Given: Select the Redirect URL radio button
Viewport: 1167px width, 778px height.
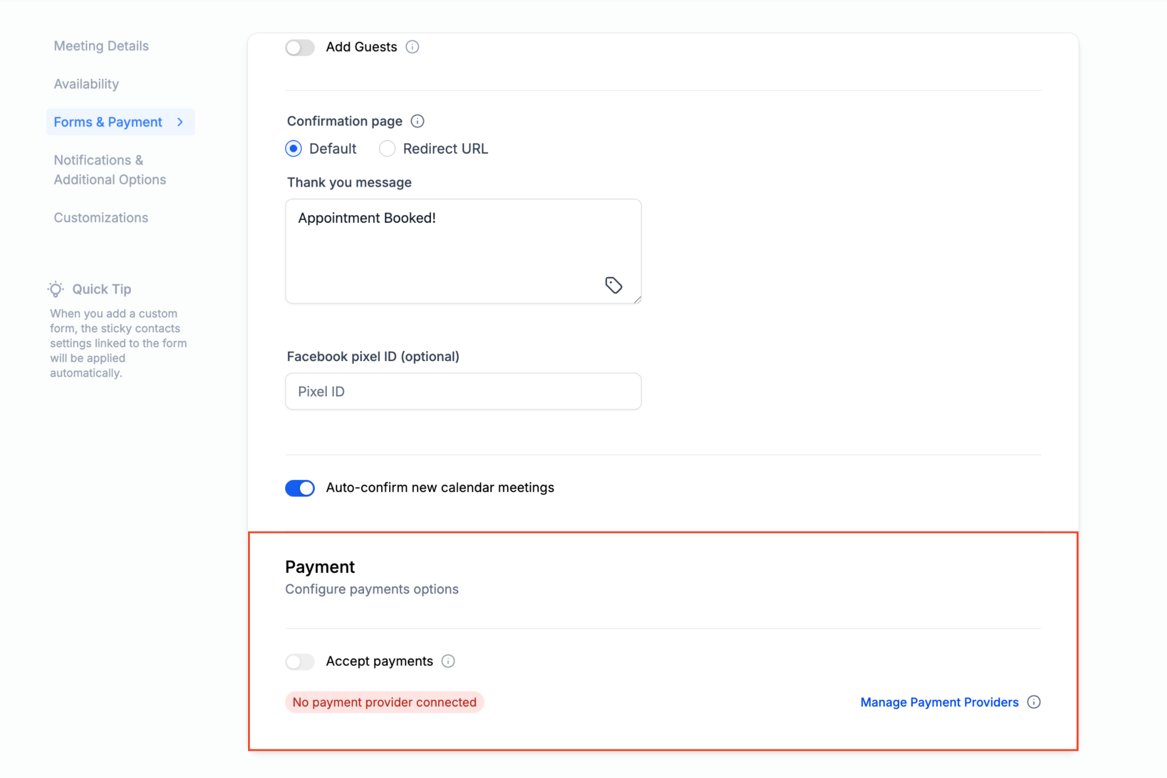Looking at the screenshot, I should point(387,149).
